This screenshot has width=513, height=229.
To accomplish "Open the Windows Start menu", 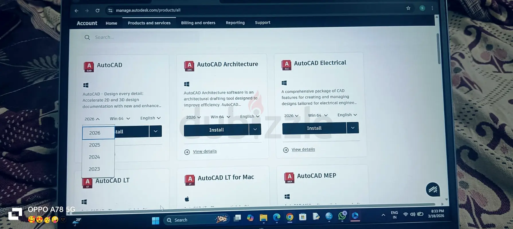I will [156, 220].
